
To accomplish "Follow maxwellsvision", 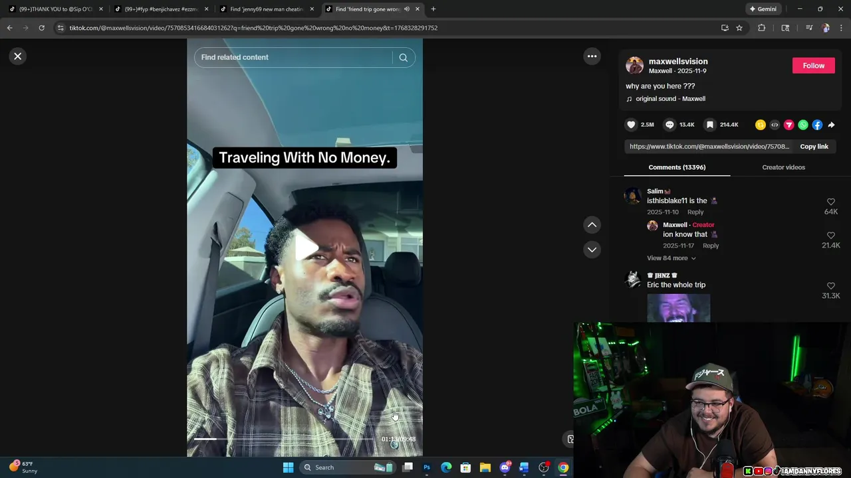I will point(813,66).
